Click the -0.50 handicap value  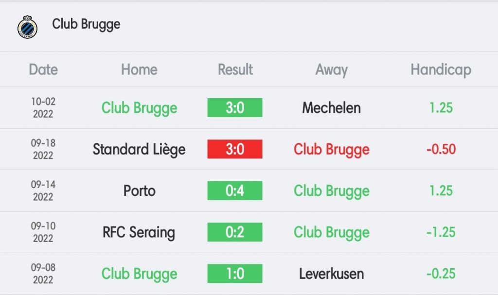click(x=441, y=149)
